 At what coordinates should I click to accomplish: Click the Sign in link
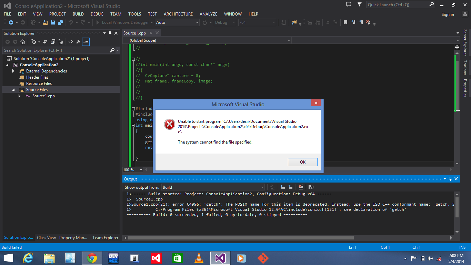(x=448, y=14)
